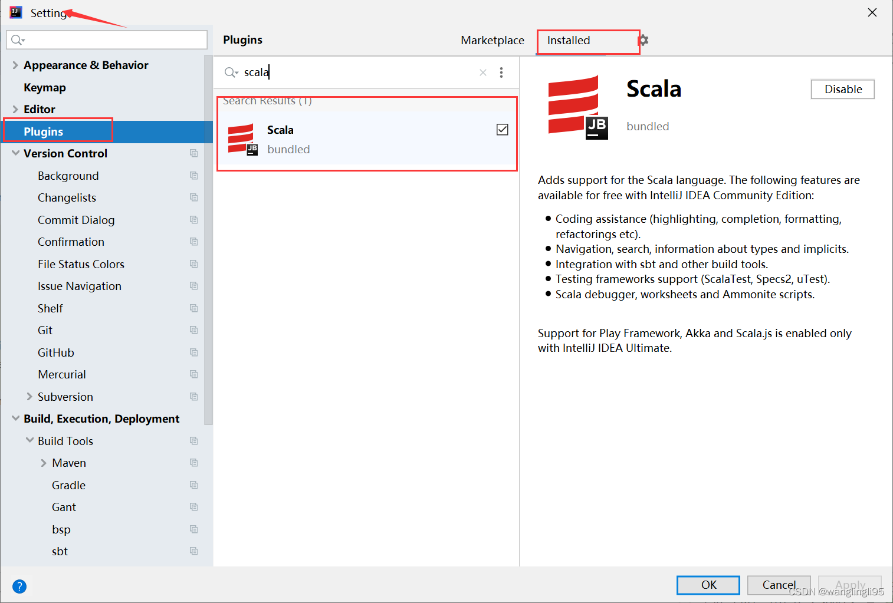Open the plugin search options menu

[501, 73]
